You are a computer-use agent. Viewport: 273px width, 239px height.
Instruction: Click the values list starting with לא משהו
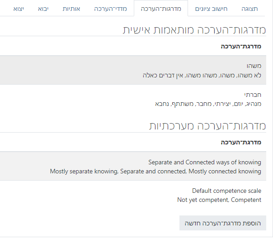point(202,75)
